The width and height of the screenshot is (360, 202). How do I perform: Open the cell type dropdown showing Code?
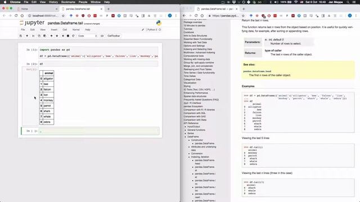(87, 36)
